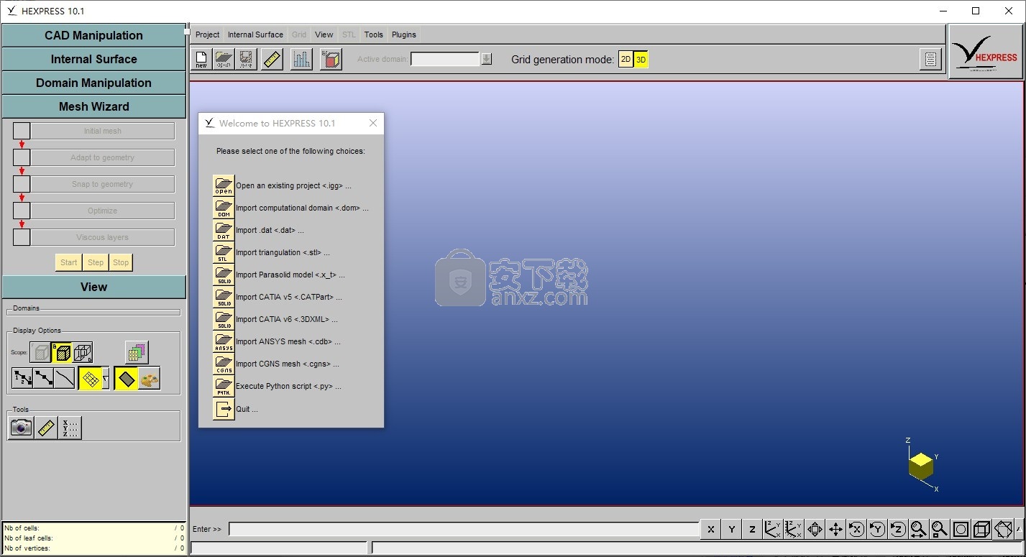Click the solid-line XYZ axes view icon

(773, 530)
